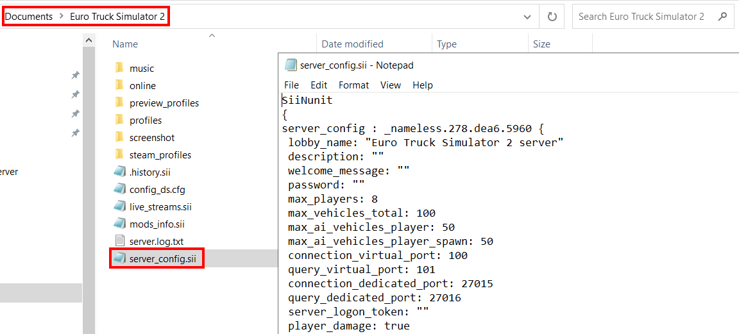
Task: Open Notepad Help menu
Action: [x=423, y=85]
